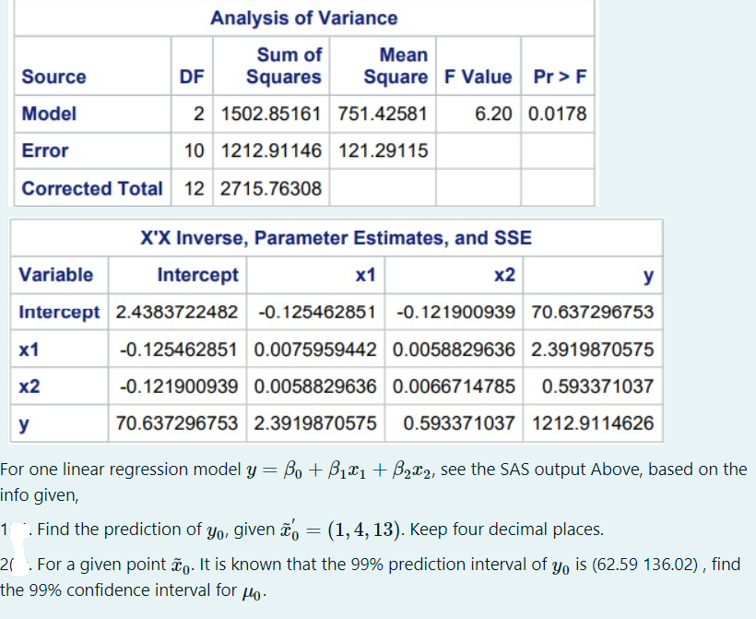Click the 'Model' row label

[49, 113]
